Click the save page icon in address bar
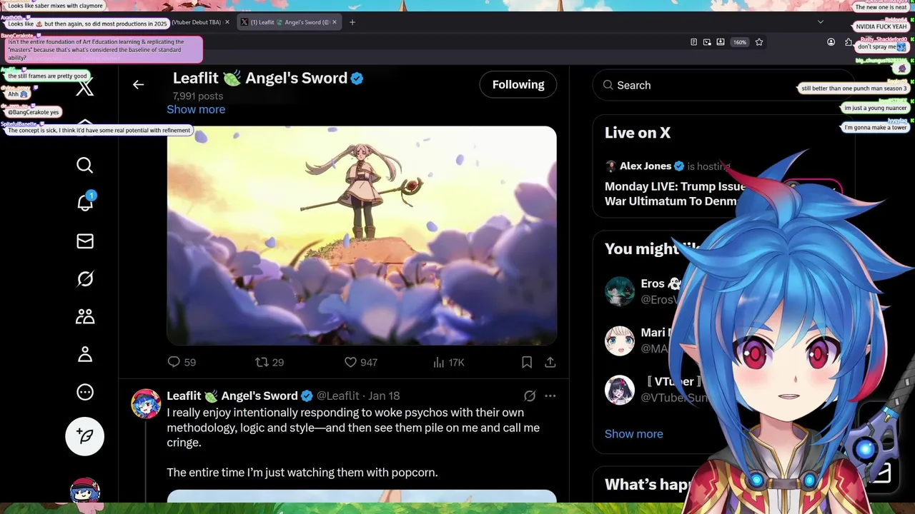915x514 pixels. pos(721,42)
